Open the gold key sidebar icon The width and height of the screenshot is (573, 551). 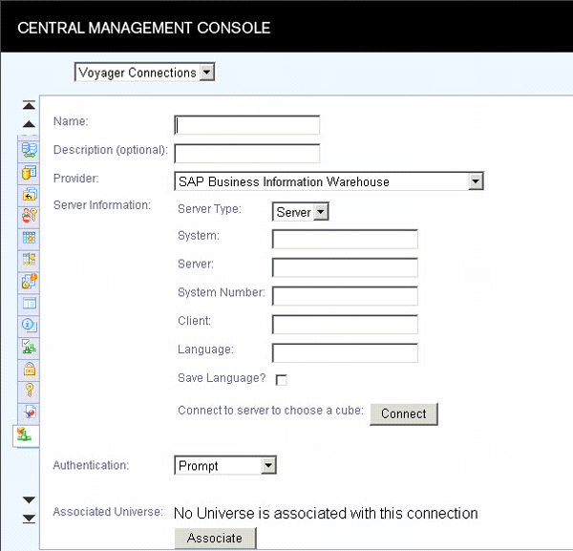tap(29, 391)
